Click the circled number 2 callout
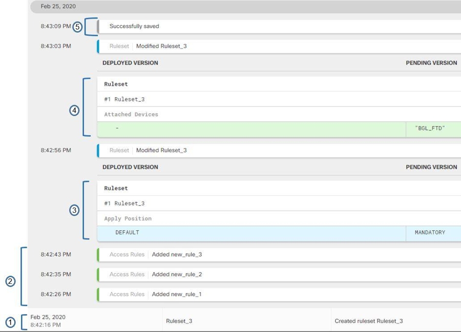 pos(11,281)
